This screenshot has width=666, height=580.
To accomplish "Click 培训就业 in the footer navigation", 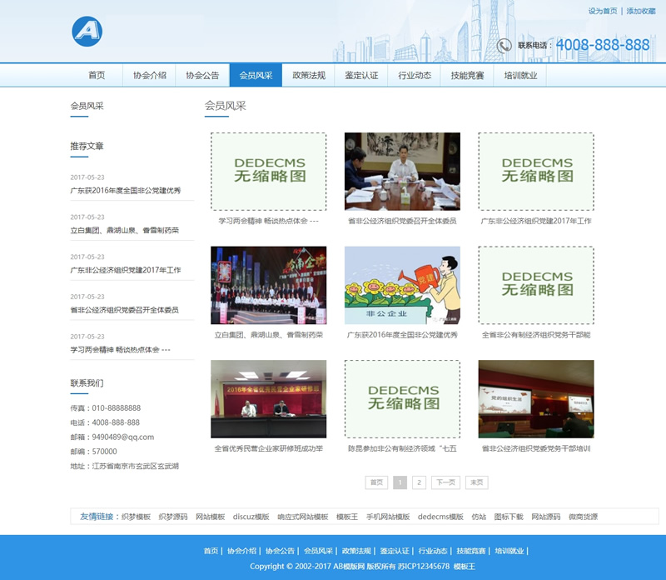I will (509, 551).
